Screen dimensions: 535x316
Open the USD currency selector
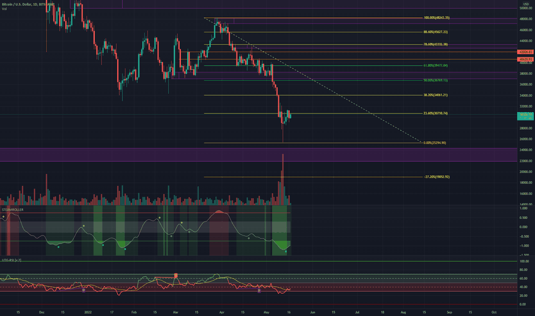coord(526,4)
